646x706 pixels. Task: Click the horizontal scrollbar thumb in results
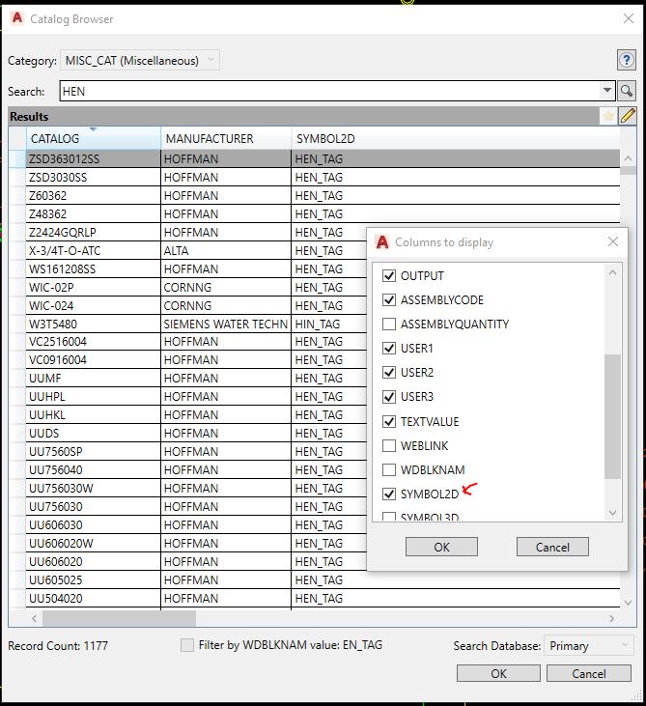[x=120, y=618]
